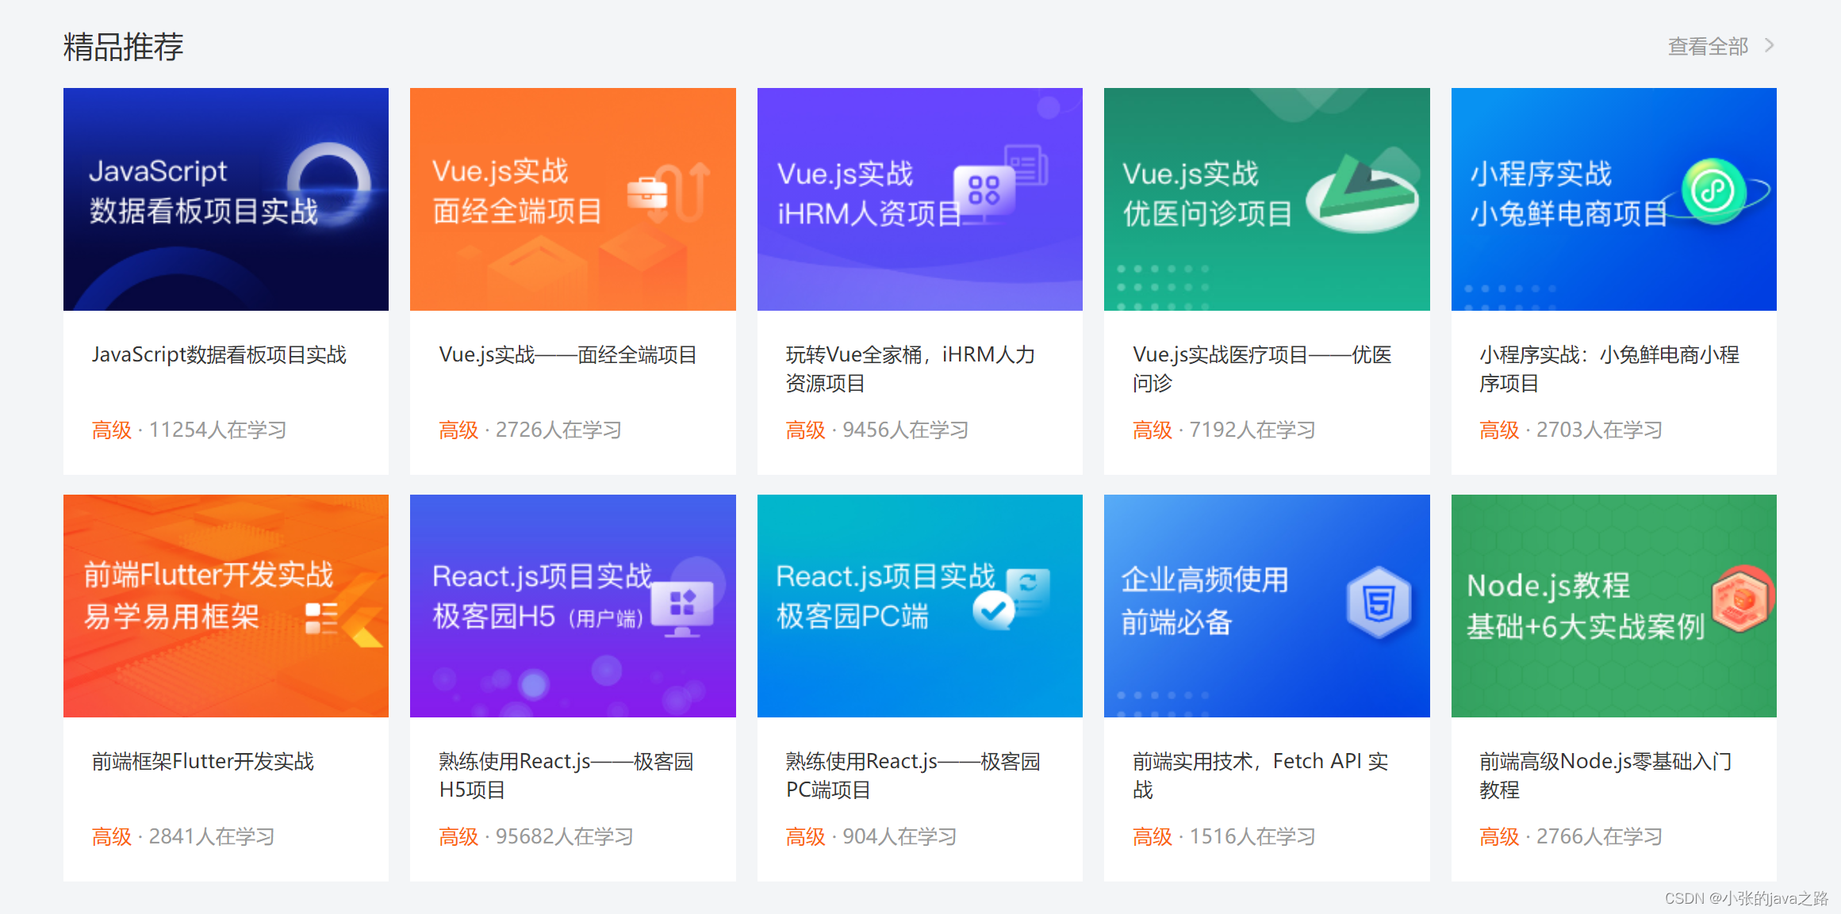Click the text 7192人在学习
The image size is (1841, 914).
point(1252,430)
